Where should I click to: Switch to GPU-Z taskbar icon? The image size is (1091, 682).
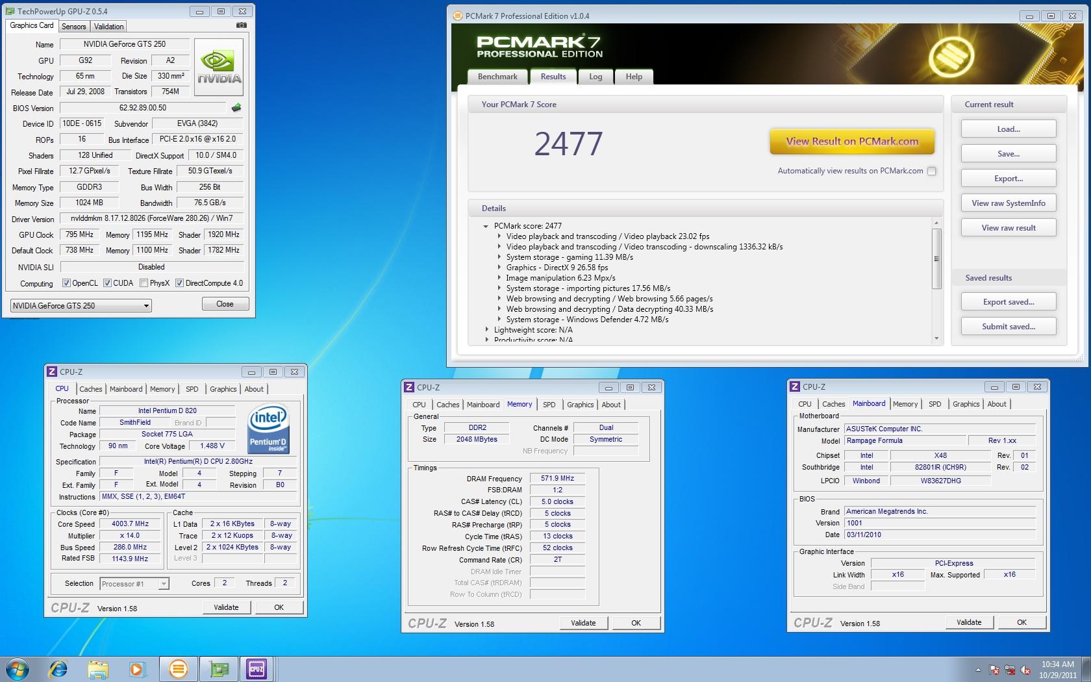(x=218, y=668)
